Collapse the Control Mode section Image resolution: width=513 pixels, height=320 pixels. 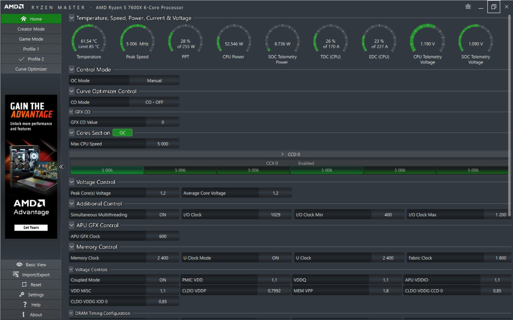tap(71, 69)
